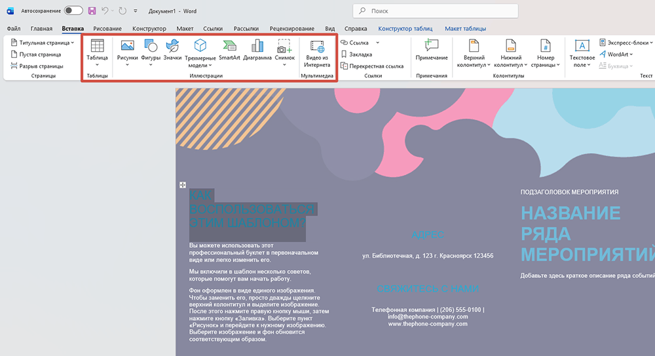
Task: Click the Save floppy disk icon
Action: 92,11
